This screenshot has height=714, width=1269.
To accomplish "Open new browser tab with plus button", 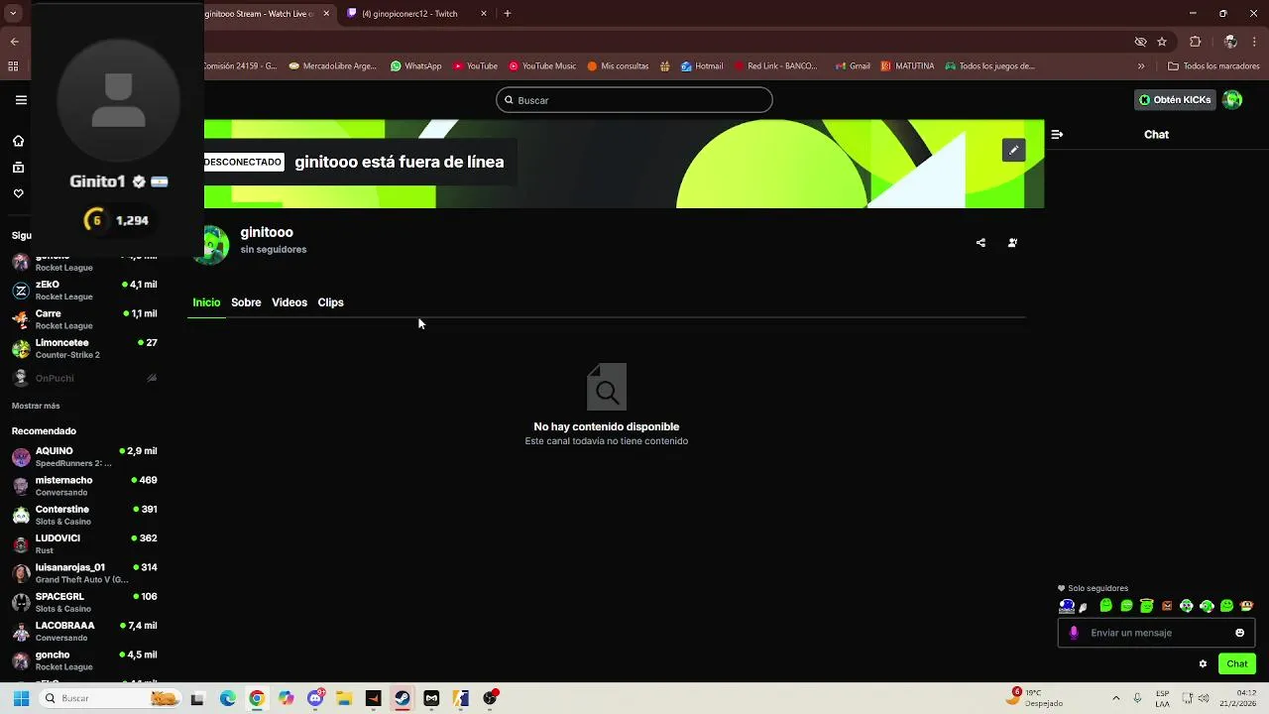I will click(x=508, y=14).
